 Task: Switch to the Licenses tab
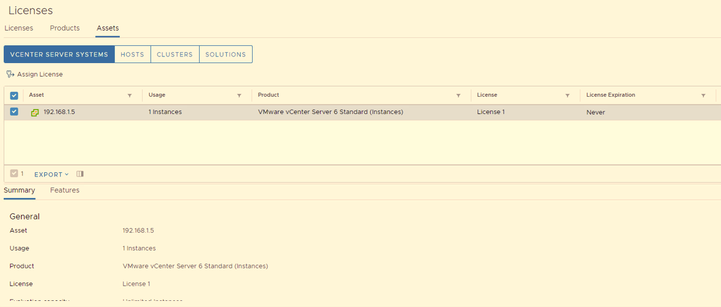[19, 28]
